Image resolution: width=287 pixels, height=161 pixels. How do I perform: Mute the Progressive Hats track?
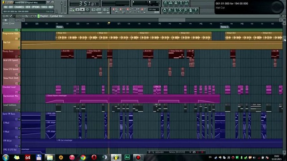point(19,39)
